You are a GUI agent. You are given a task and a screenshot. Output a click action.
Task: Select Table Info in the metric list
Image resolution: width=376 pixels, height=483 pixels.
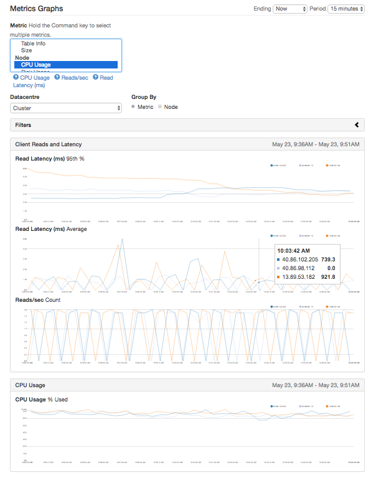[x=33, y=44]
